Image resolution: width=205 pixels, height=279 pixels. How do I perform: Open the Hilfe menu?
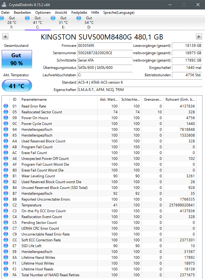(x=95, y=13)
